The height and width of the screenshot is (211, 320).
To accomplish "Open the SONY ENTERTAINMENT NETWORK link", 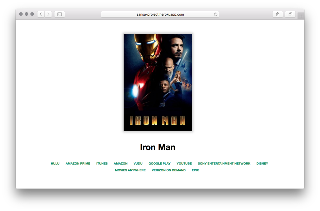I will [x=224, y=163].
